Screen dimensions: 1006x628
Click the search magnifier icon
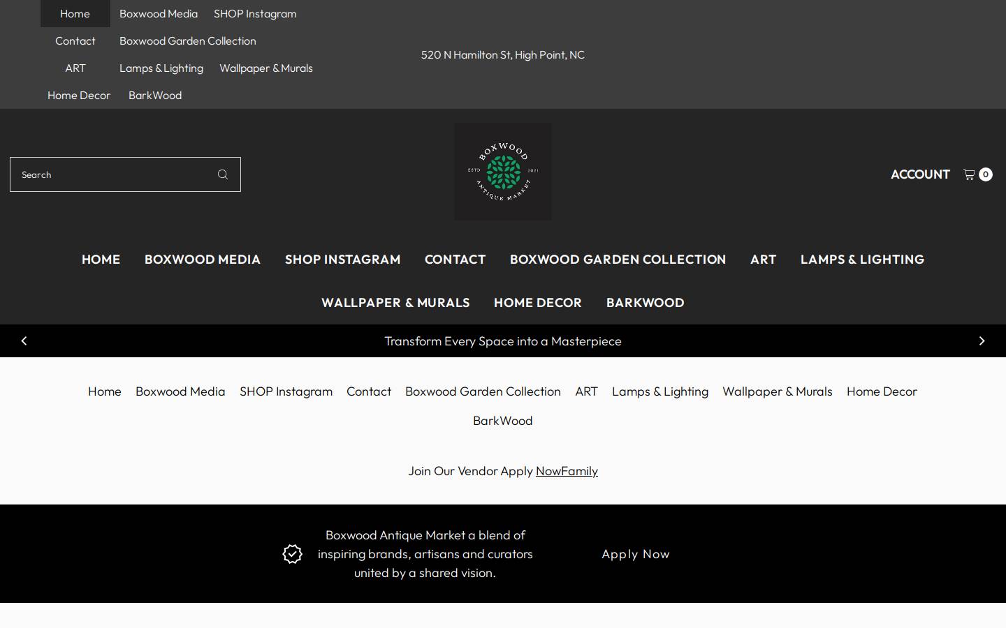pyautogui.click(x=223, y=174)
